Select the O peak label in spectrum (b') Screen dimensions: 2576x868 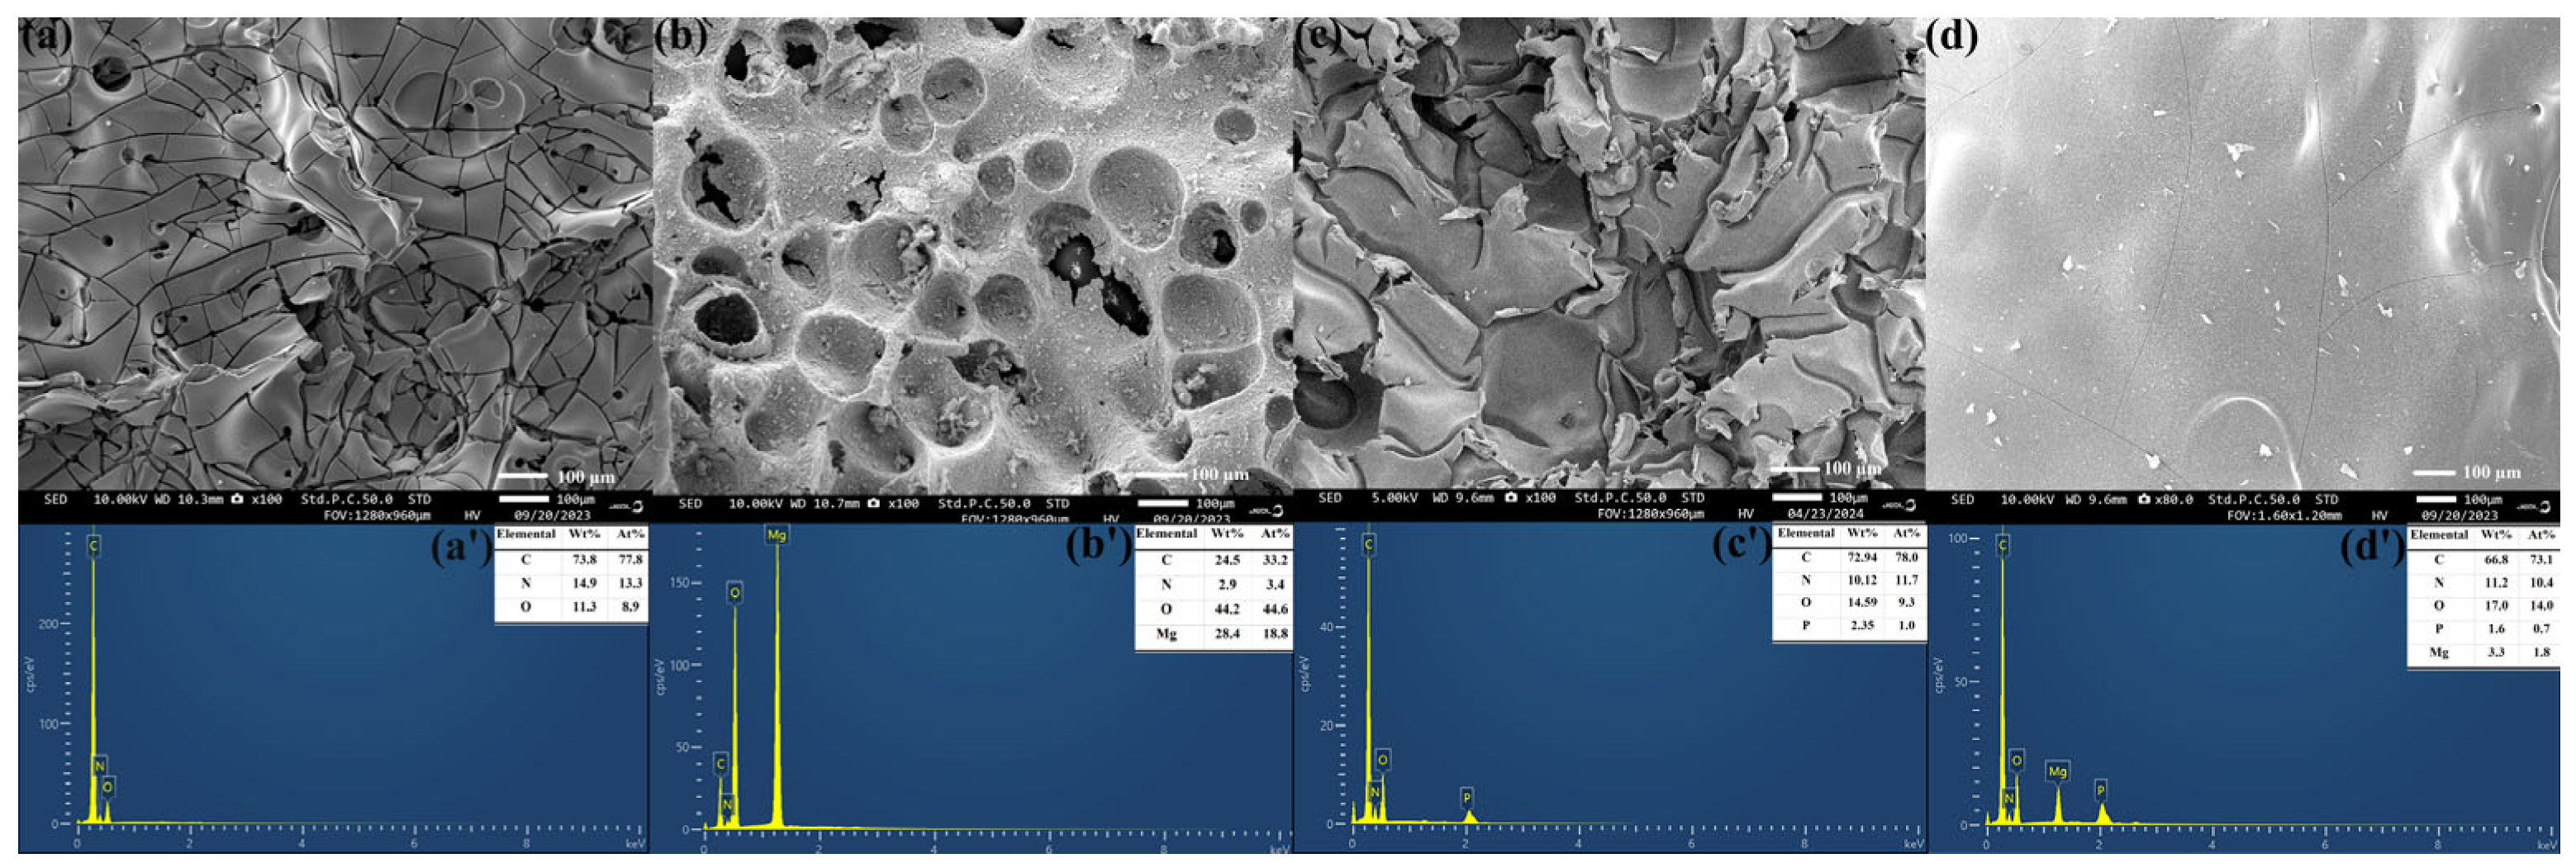tap(735, 594)
